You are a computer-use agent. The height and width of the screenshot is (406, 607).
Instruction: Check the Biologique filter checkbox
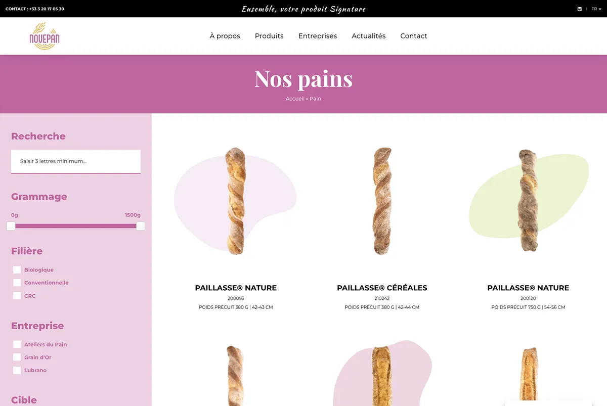click(x=17, y=270)
